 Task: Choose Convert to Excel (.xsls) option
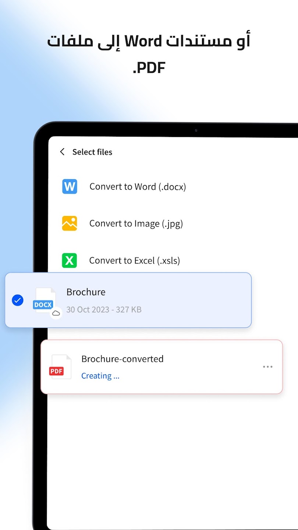(x=135, y=261)
